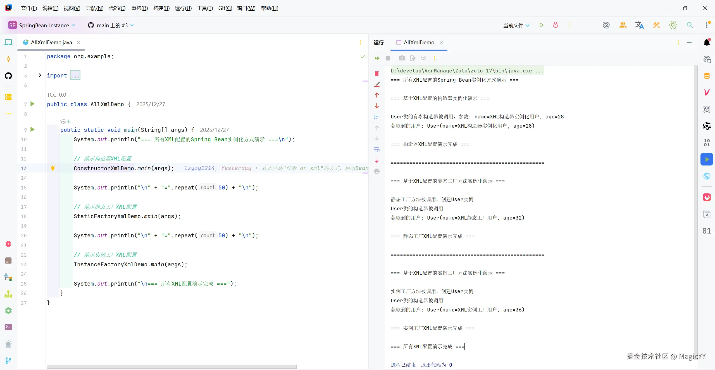Click the soft-wrap icon in console gutter

pyautogui.click(x=377, y=150)
